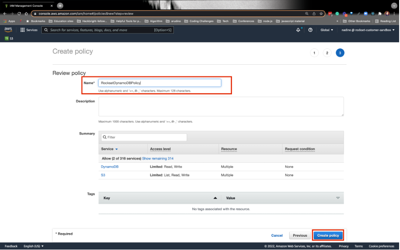Show remaining 314 services

[x=158, y=158]
